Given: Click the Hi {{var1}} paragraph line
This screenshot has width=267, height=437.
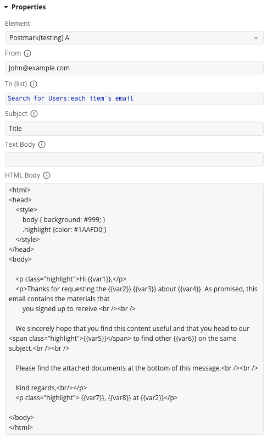Looking at the screenshot, I should [71, 279].
